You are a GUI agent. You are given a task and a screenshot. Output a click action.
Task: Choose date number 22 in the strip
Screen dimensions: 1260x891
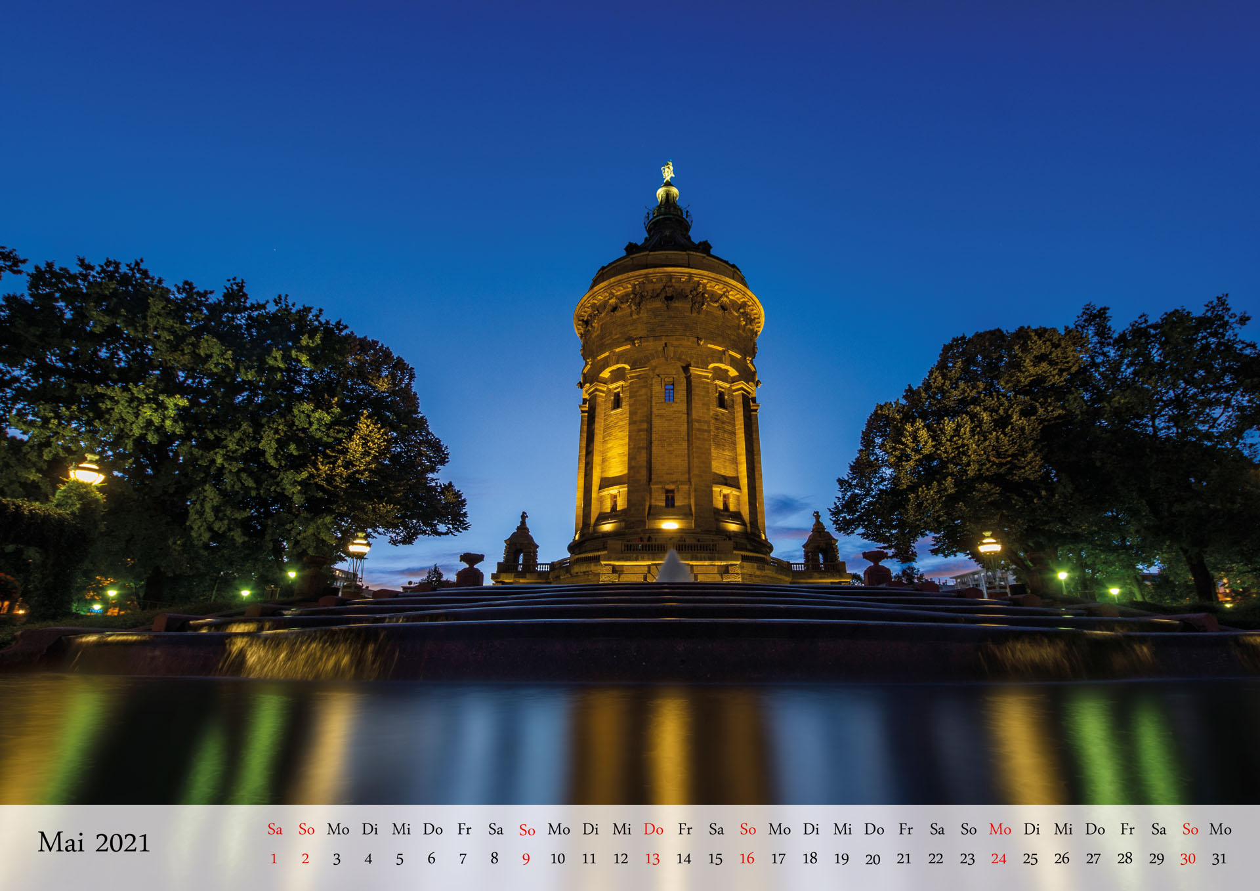935,858
